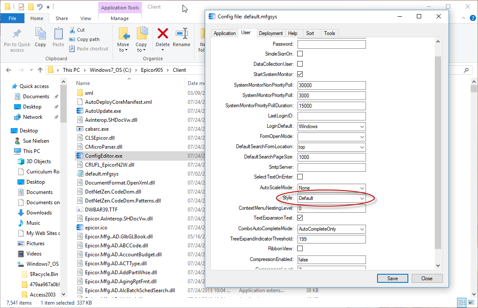
Task: Click the Explorer back arrow
Action: coord(9,70)
